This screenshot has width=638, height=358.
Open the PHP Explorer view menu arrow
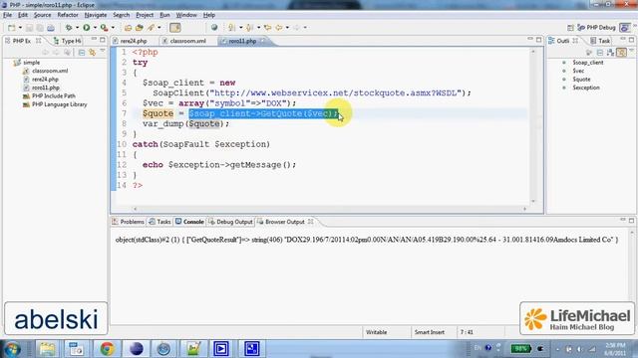(103, 52)
